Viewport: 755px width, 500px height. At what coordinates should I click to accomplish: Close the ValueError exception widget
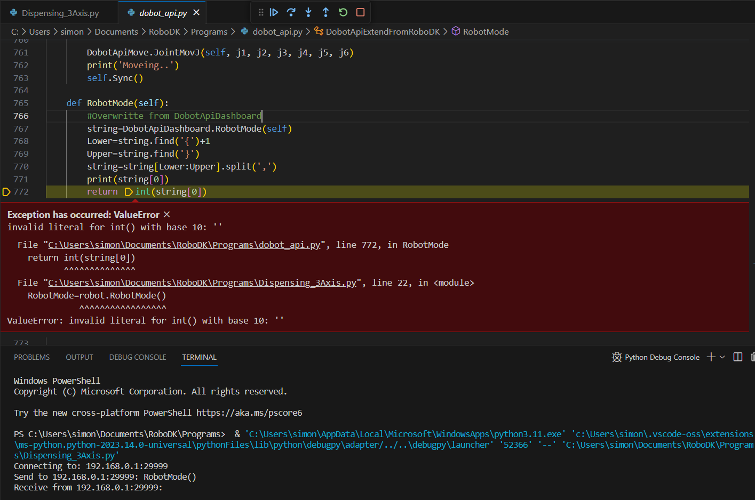click(167, 214)
